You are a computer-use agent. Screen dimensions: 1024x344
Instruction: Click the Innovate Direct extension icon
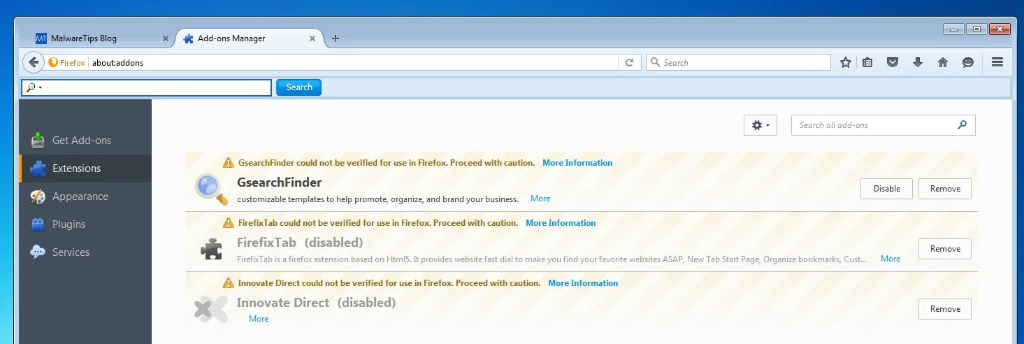[x=211, y=309]
